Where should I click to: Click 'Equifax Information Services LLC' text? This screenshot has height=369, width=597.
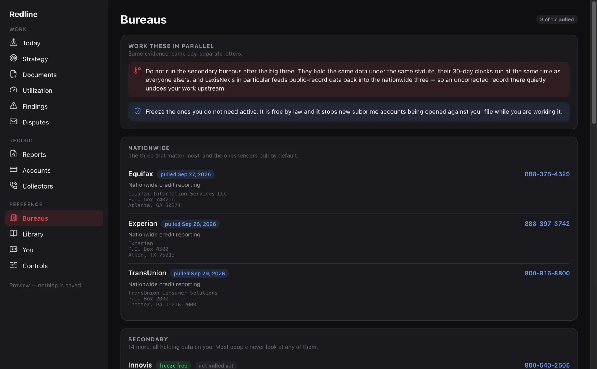click(x=178, y=194)
